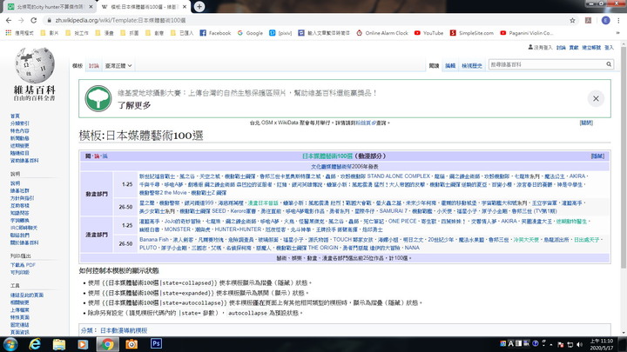Go back using browser back arrow
Image resolution: width=627 pixels, height=352 pixels.
pyautogui.click(x=9, y=20)
